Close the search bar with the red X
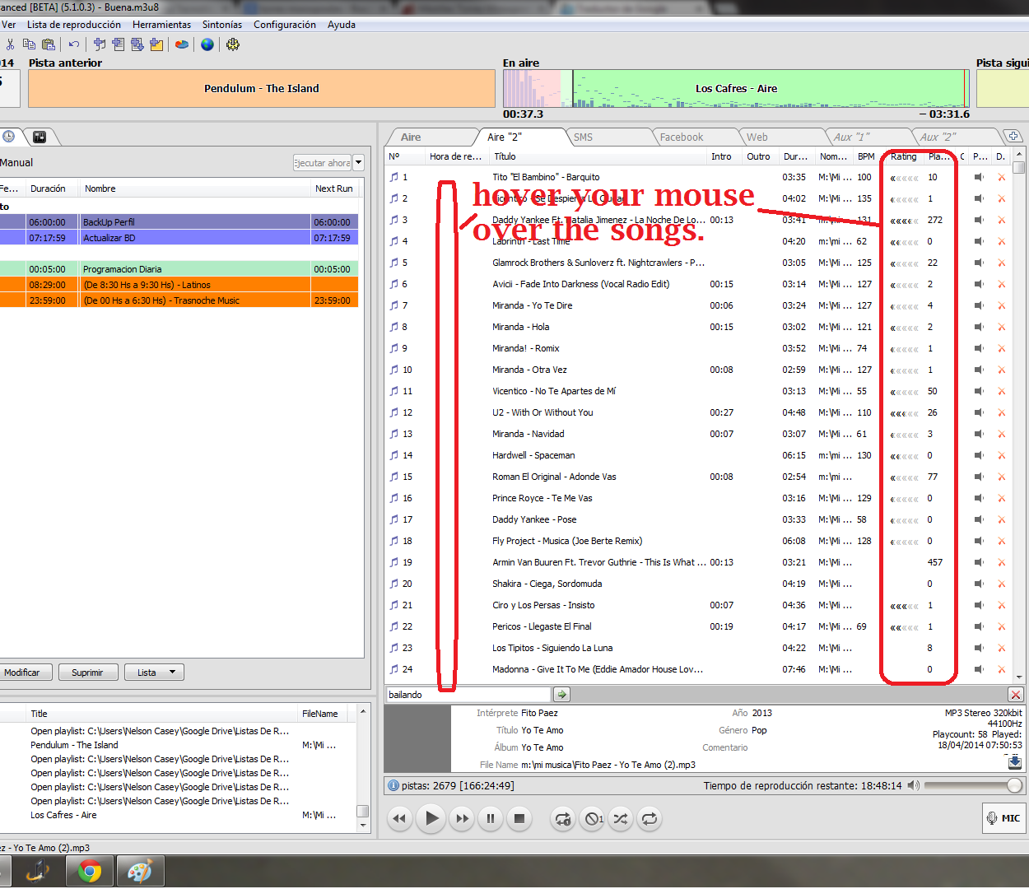 tap(1016, 695)
